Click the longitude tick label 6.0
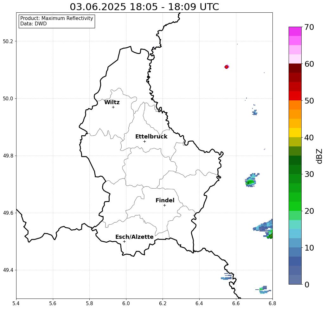 pyautogui.click(x=126, y=303)
